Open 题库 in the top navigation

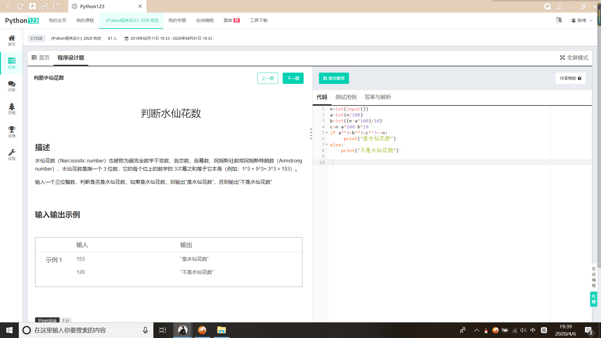tap(228, 20)
